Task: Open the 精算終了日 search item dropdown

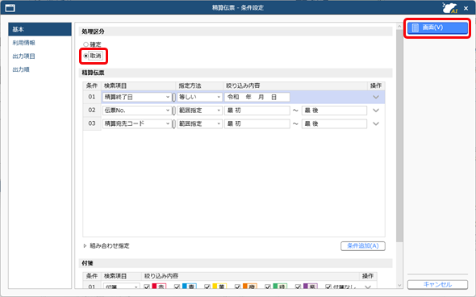Action: pyautogui.click(x=137, y=97)
